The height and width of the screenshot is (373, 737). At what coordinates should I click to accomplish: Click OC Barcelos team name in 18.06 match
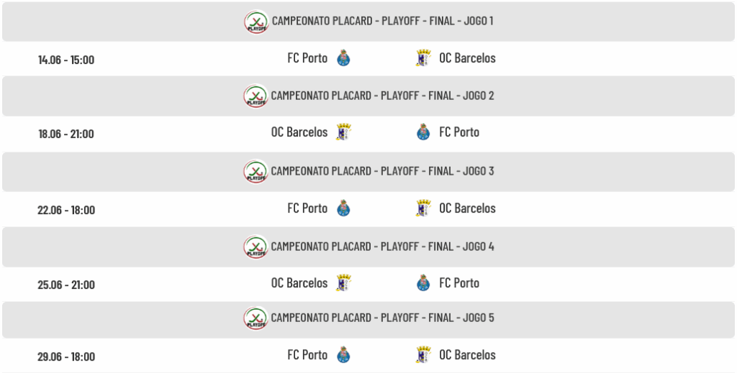[x=299, y=132]
